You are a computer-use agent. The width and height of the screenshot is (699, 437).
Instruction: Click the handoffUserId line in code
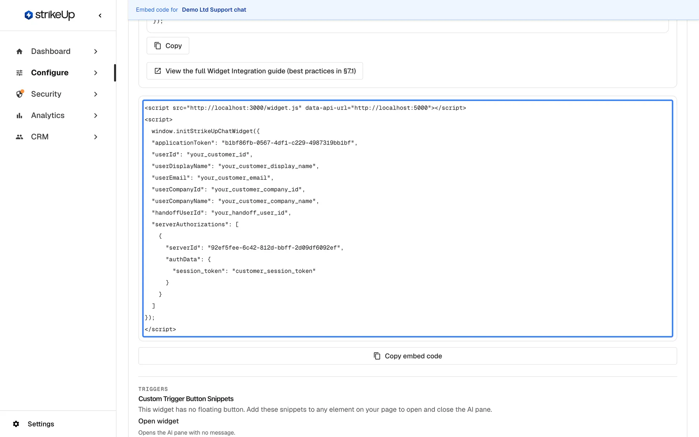[x=221, y=213]
